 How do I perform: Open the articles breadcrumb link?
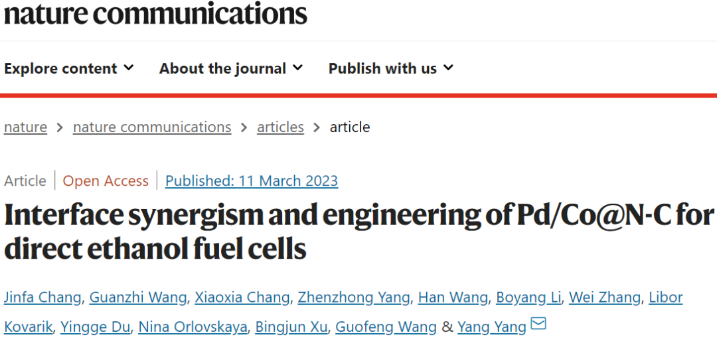coord(280,127)
